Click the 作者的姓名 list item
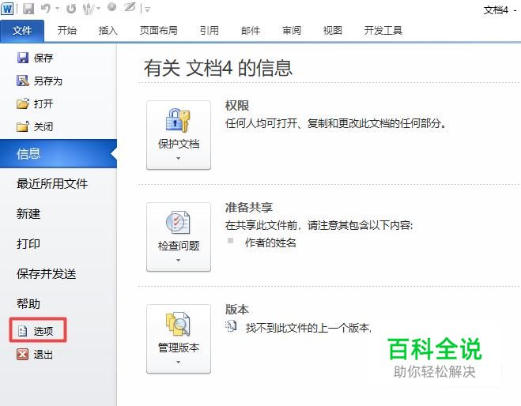 [270, 242]
